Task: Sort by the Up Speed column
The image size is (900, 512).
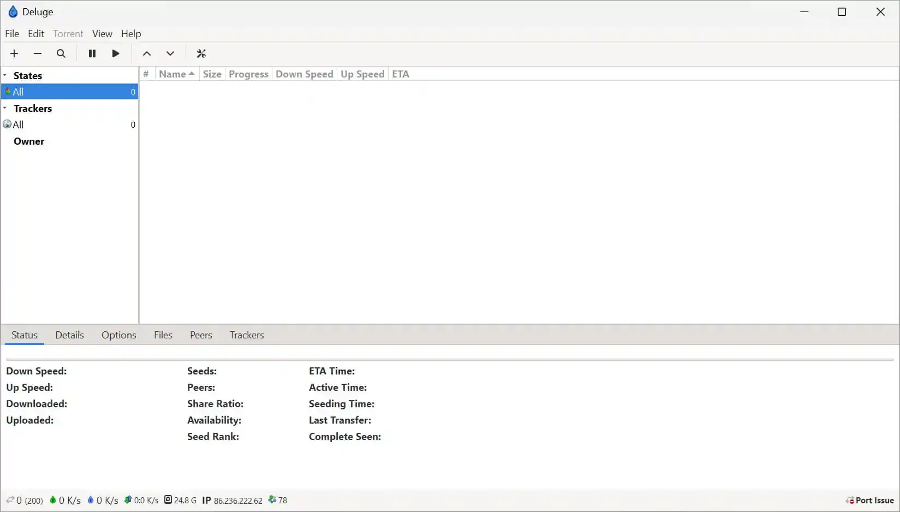Action: pos(362,74)
